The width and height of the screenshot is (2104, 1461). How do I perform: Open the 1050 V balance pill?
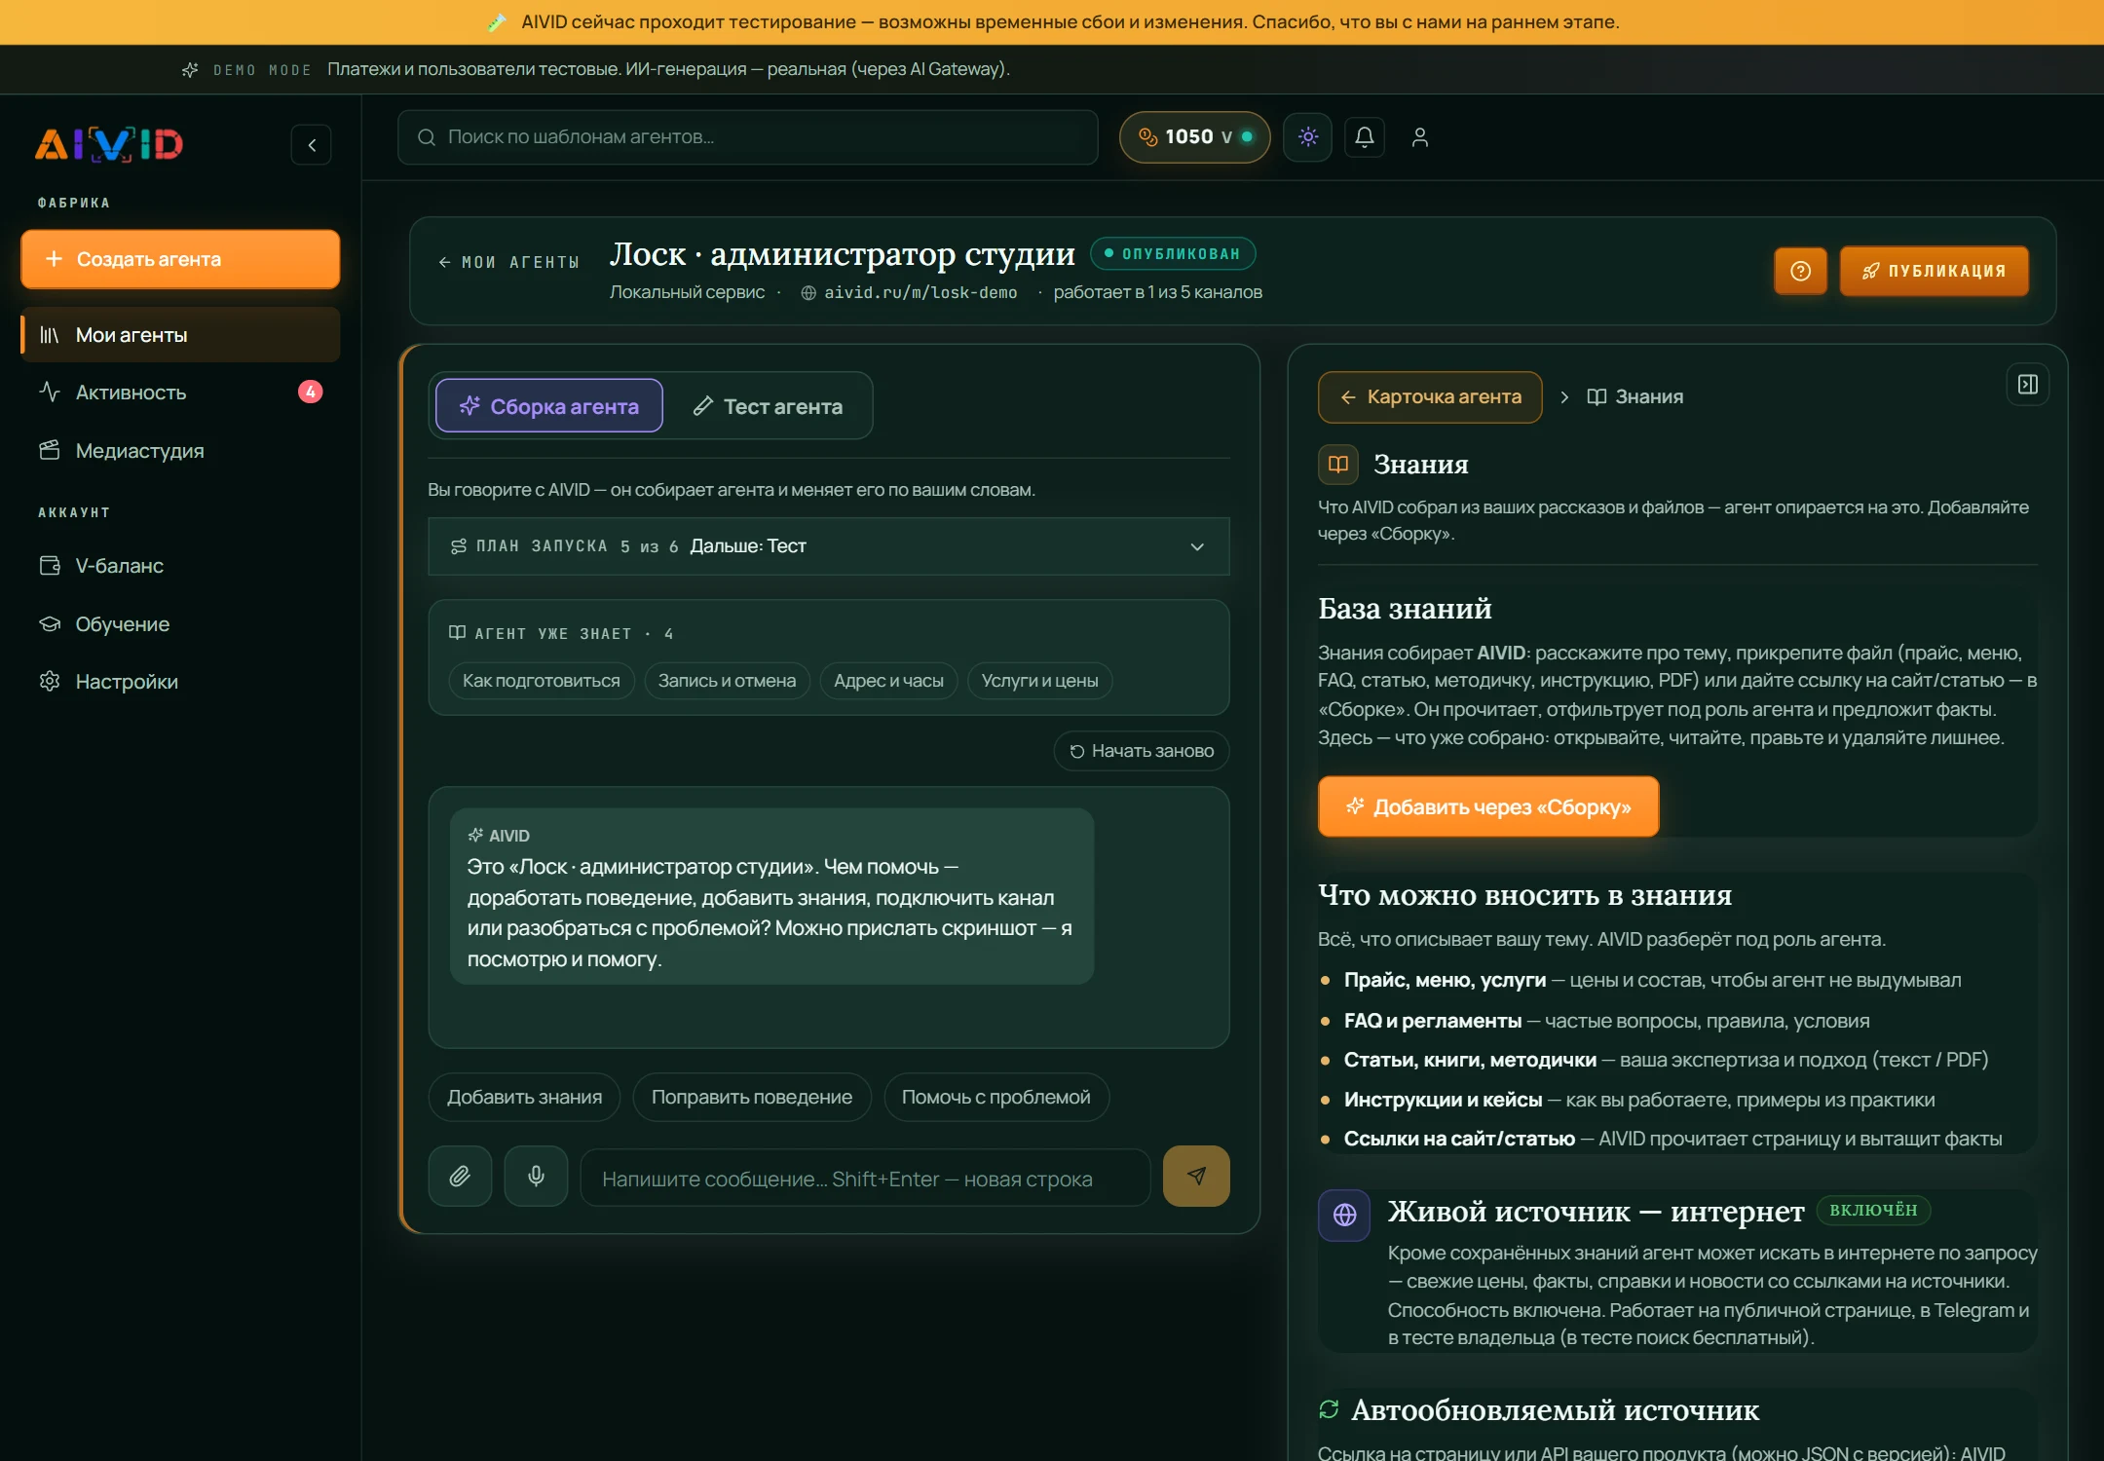tap(1194, 137)
